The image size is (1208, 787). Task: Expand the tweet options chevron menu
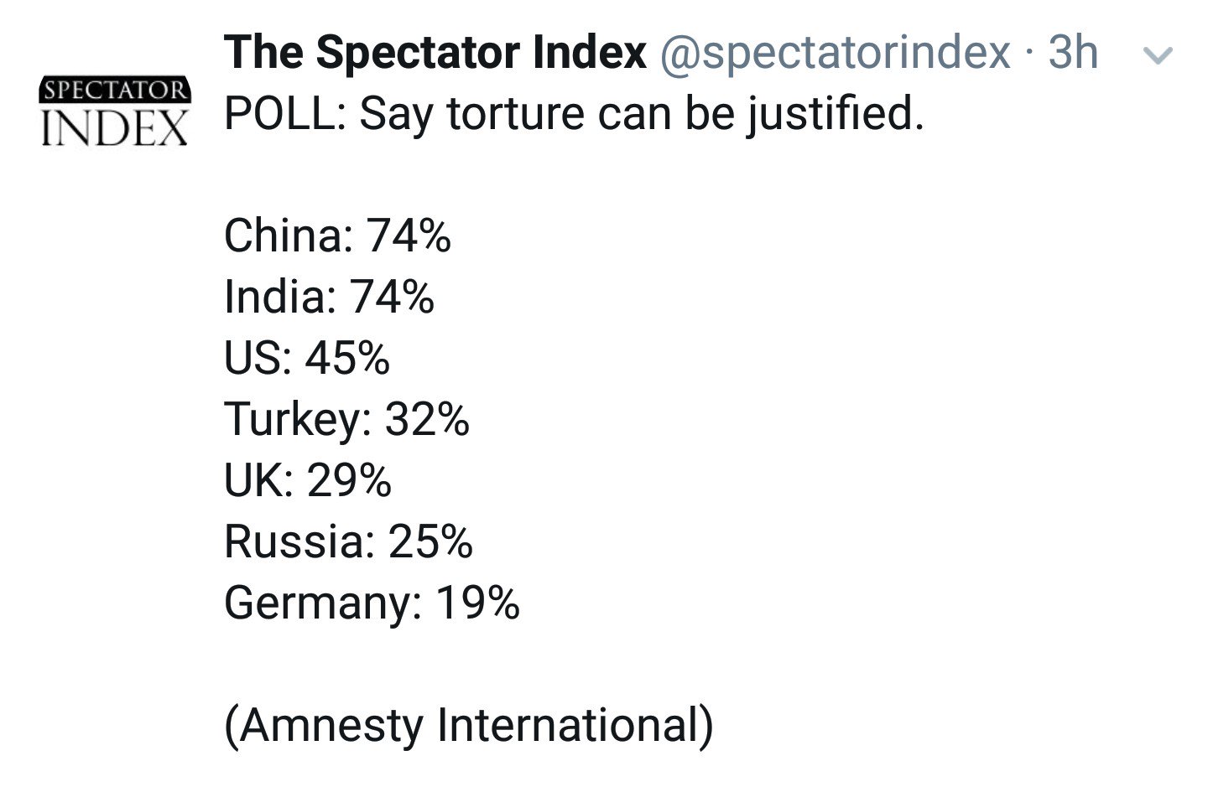(x=1159, y=55)
